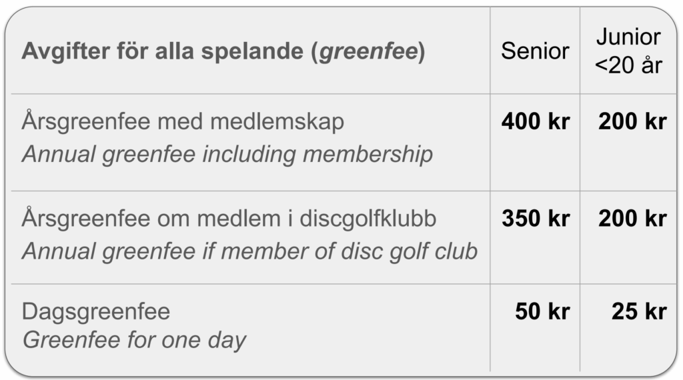Click 'Annual greenfee if member of disc golf club'

click(x=249, y=251)
